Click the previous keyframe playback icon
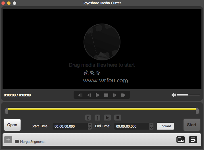 pos(80,95)
